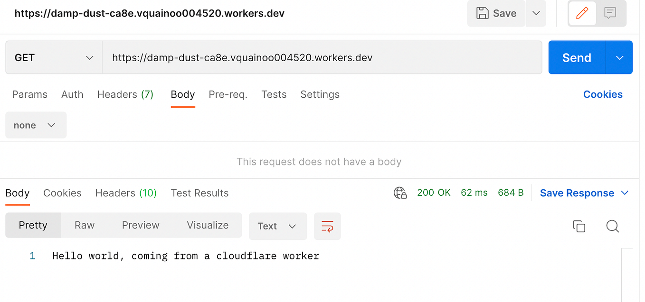The height and width of the screenshot is (302, 645).
Task: Open the Text format dropdown
Action: point(277,226)
